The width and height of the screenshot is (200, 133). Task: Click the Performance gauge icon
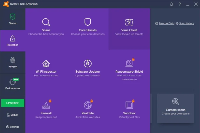click(12, 82)
